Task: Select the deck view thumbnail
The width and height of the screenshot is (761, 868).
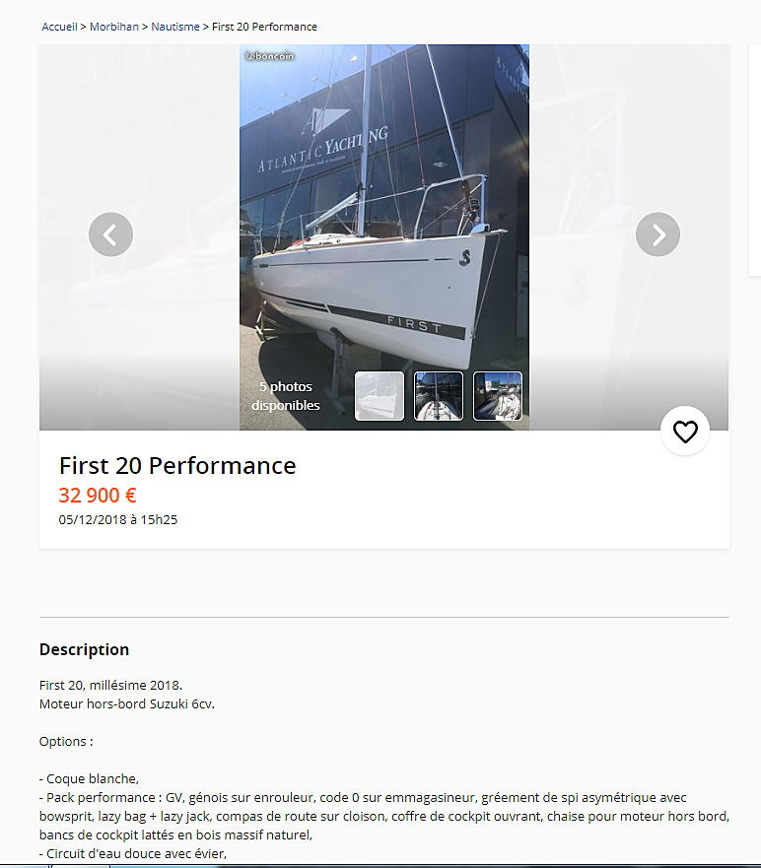Action: (439, 396)
